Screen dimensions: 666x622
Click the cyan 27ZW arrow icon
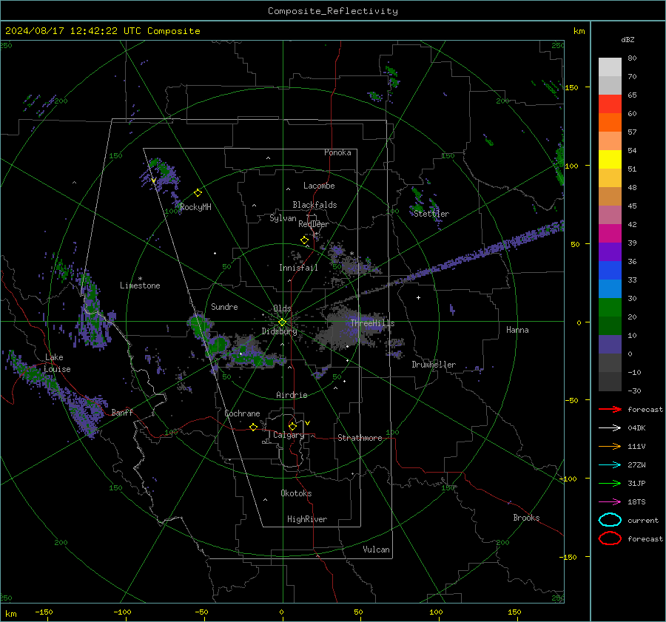(x=610, y=465)
